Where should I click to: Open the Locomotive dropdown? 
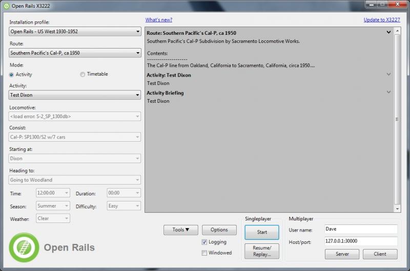pos(75,117)
